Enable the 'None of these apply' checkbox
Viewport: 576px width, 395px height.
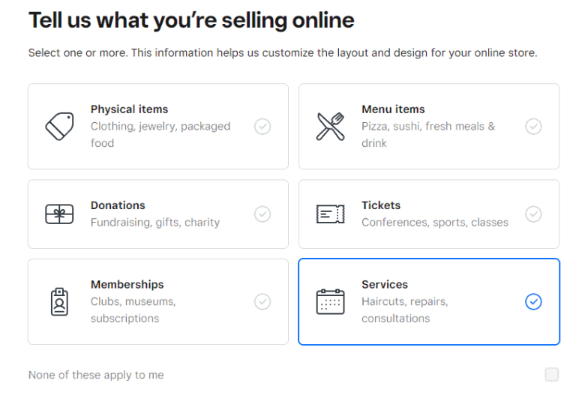pyautogui.click(x=552, y=375)
